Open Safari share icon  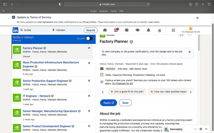tap(197, 4)
